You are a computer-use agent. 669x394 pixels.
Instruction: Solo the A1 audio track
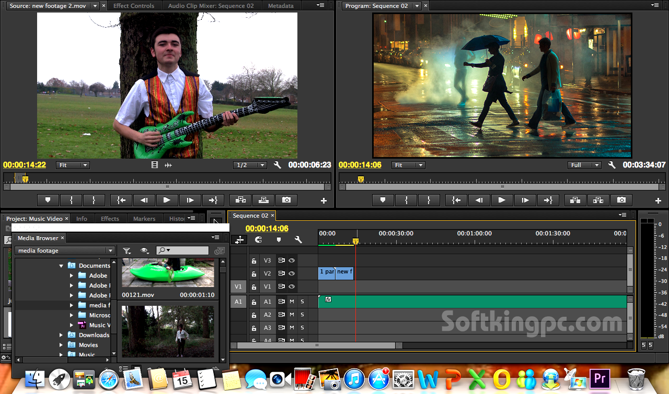pyautogui.click(x=302, y=302)
